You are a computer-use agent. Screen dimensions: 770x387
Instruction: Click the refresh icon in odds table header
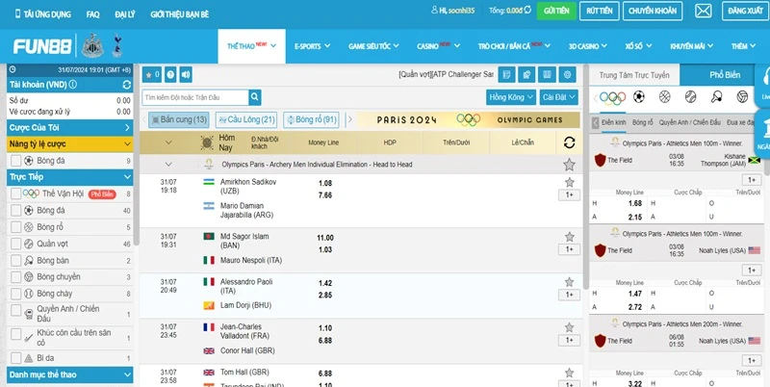click(x=570, y=142)
